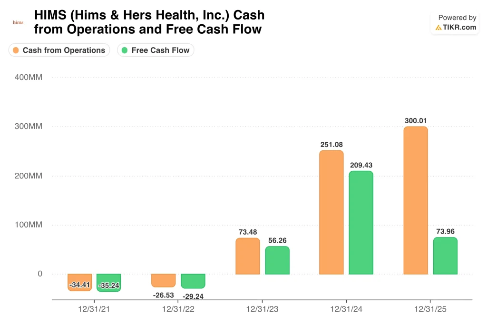The image size is (487, 325).
Task: Click the 56.26 value label
Action: 277,240
